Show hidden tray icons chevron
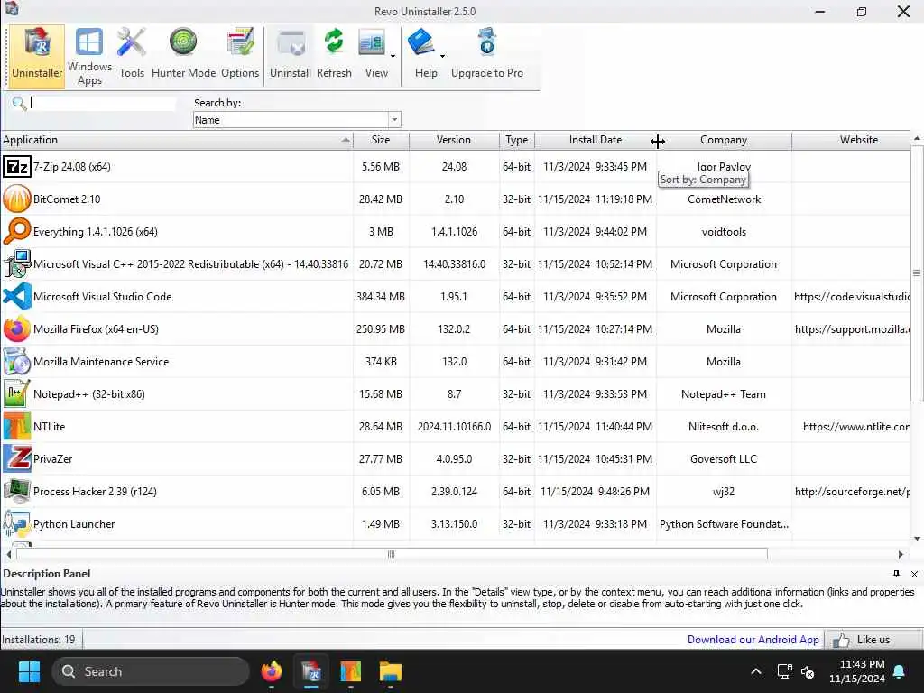 point(756,671)
